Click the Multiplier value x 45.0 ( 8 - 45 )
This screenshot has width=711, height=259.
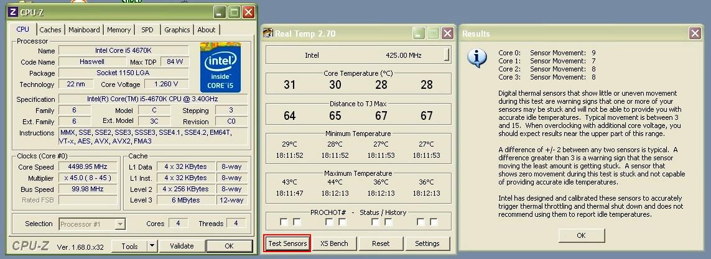coord(88,178)
